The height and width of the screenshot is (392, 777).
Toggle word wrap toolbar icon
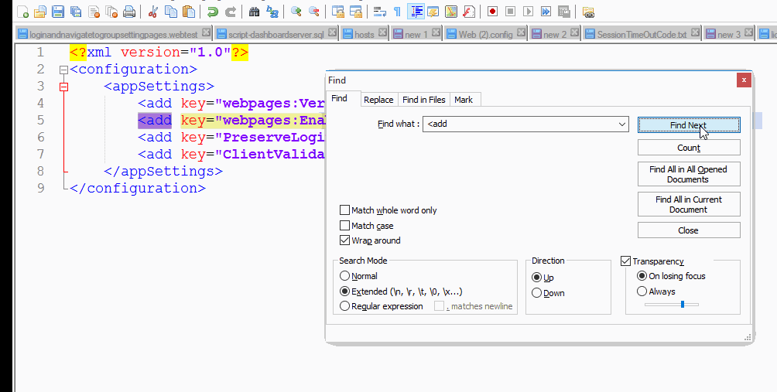coord(379,12)
